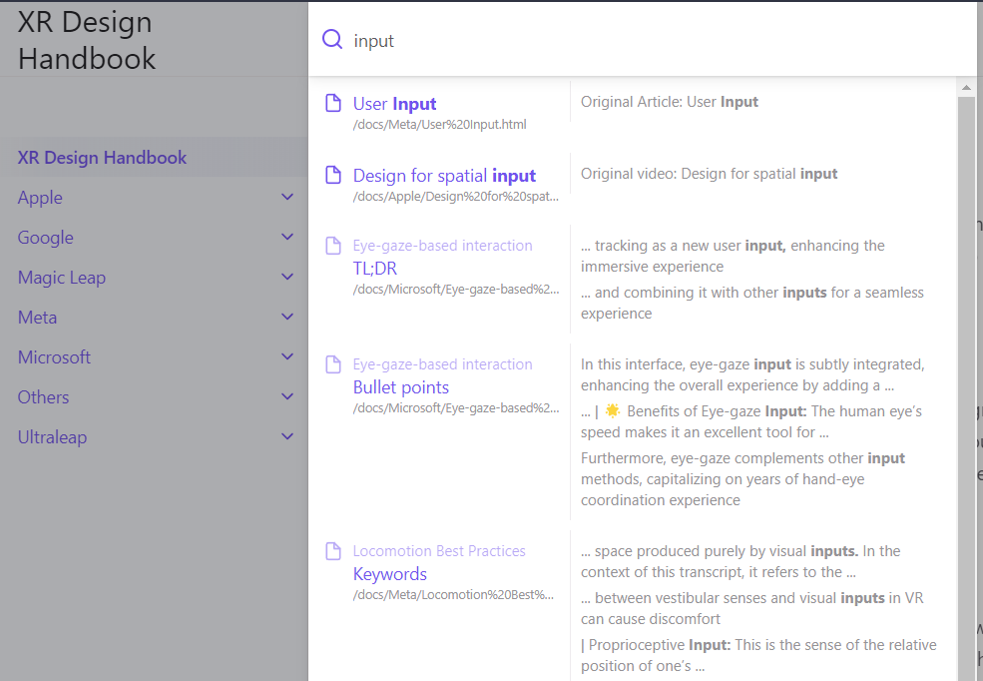Click the search results vertical scrollbar track
The image size is (983, 681).
(966, 388)
